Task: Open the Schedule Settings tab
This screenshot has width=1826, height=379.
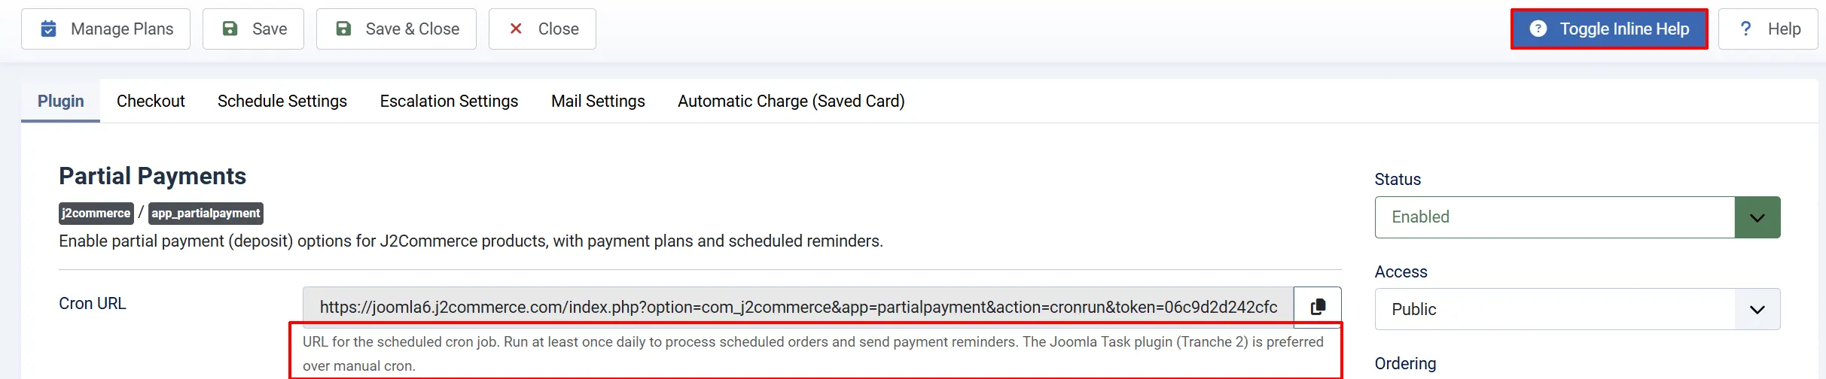Action: 282,101
